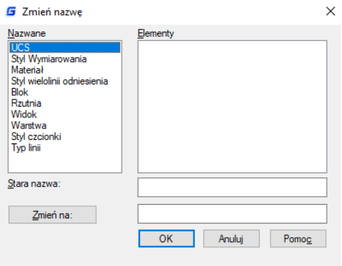Cancel using the Anuluj button
The width and height of the screenshot is (342, 266).
click(x=232, y=239)
